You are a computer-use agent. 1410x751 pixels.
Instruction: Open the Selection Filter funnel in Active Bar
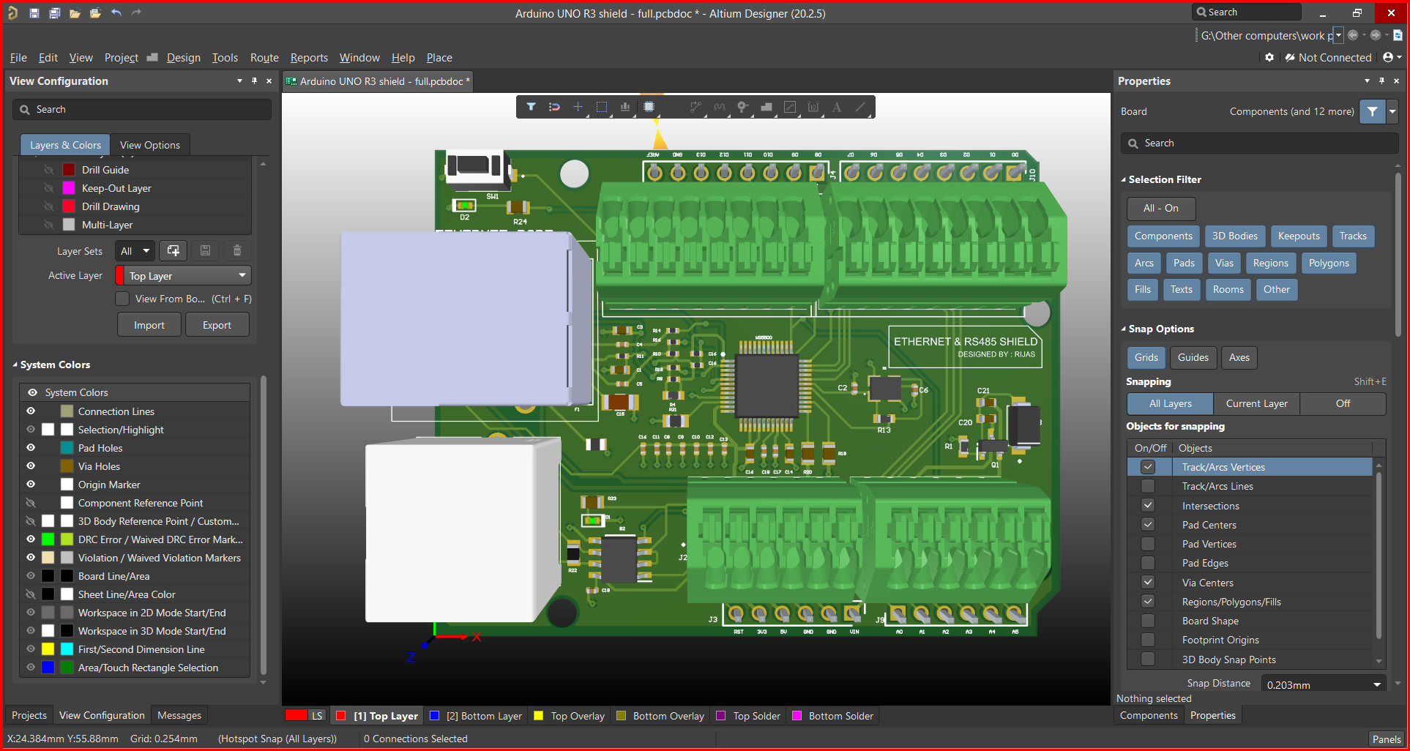pos(531,107)
